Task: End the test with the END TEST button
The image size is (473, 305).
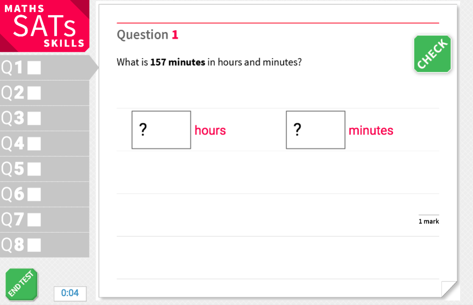Action: tap(22, 285)
